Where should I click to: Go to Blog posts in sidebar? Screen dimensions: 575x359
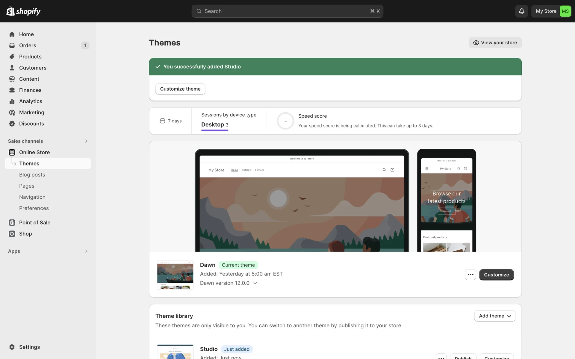pyautogui.click(x=32, y=175)
